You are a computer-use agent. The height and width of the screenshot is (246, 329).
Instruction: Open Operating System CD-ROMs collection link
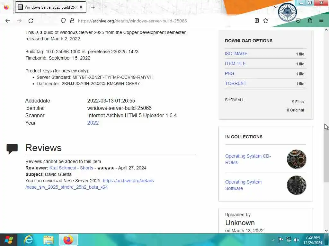(x=248, y=159)
